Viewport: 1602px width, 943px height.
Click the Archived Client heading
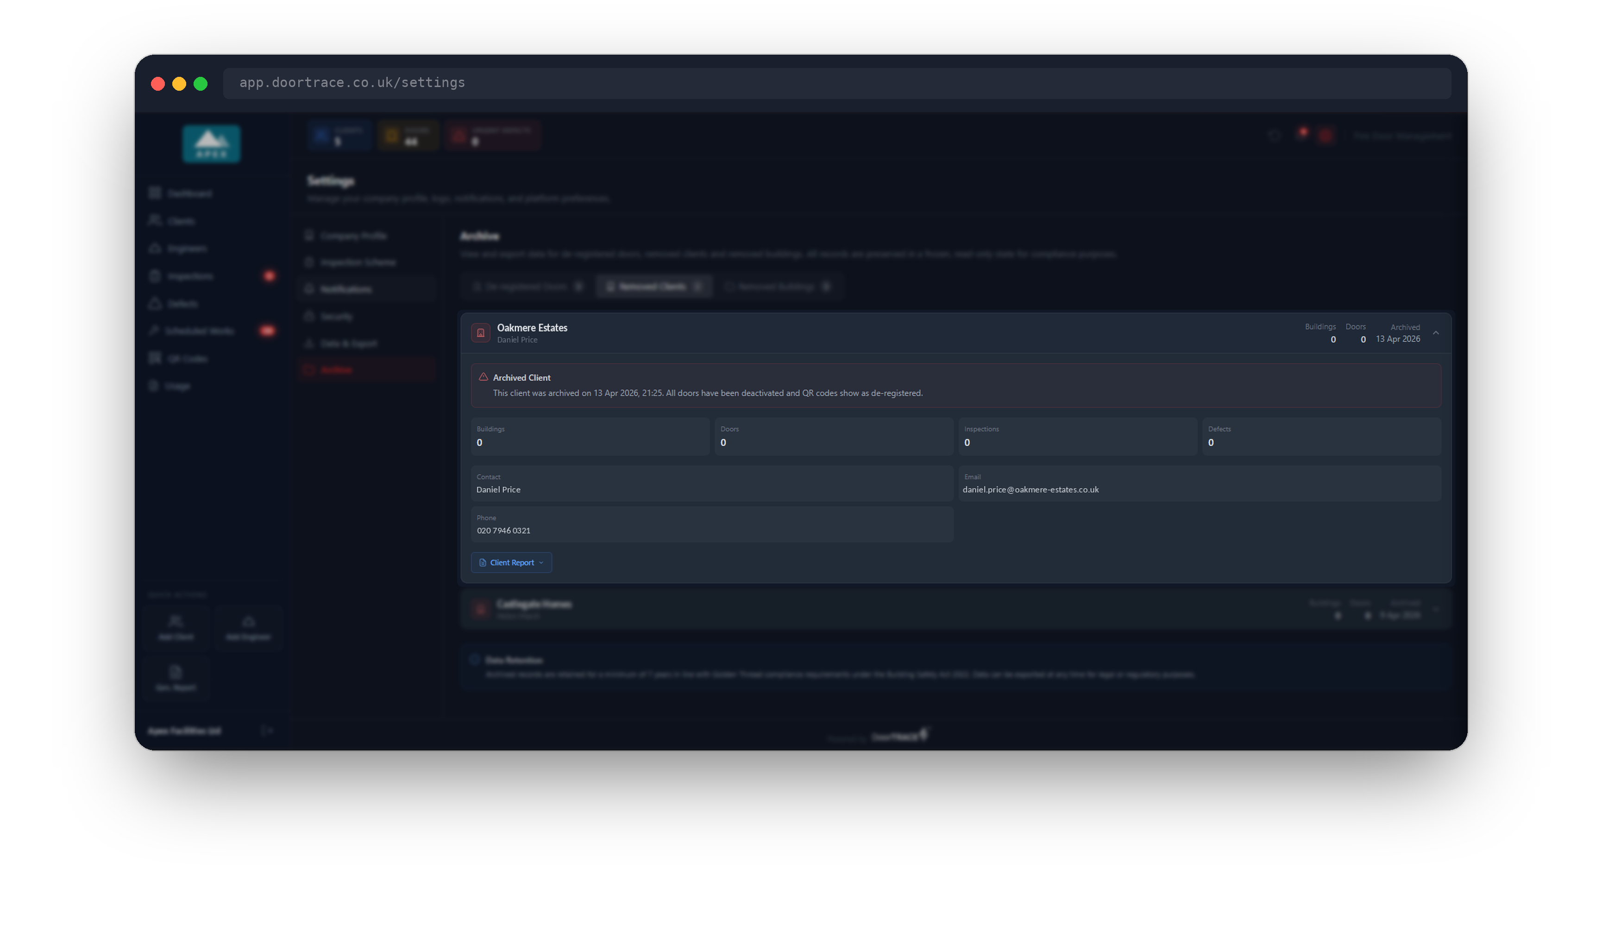(522, 377)
